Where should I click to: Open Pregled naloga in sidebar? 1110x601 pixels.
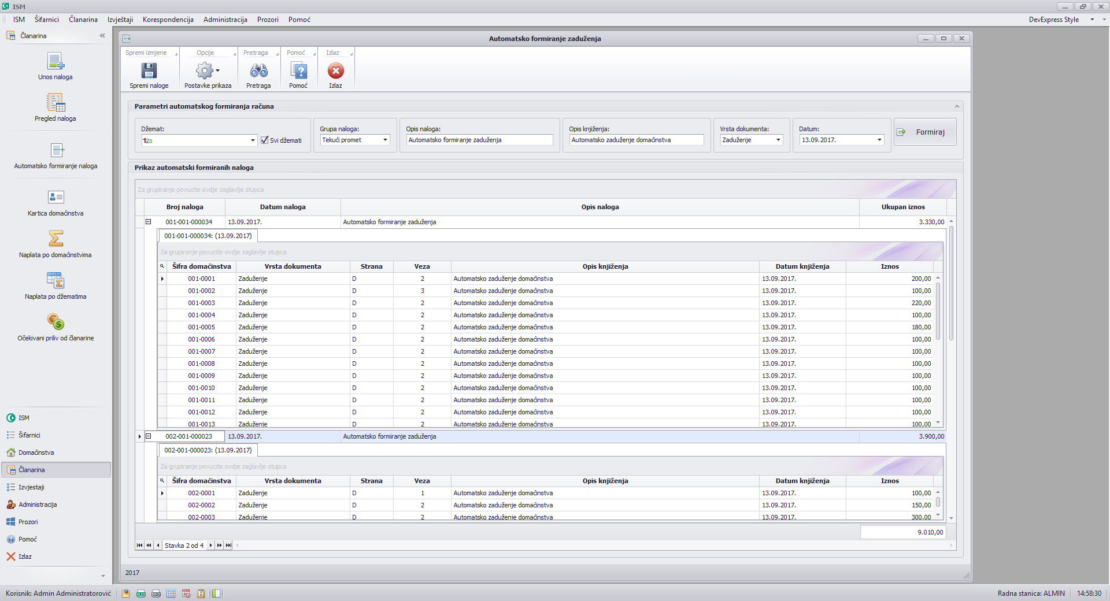[x=55, y=107]
